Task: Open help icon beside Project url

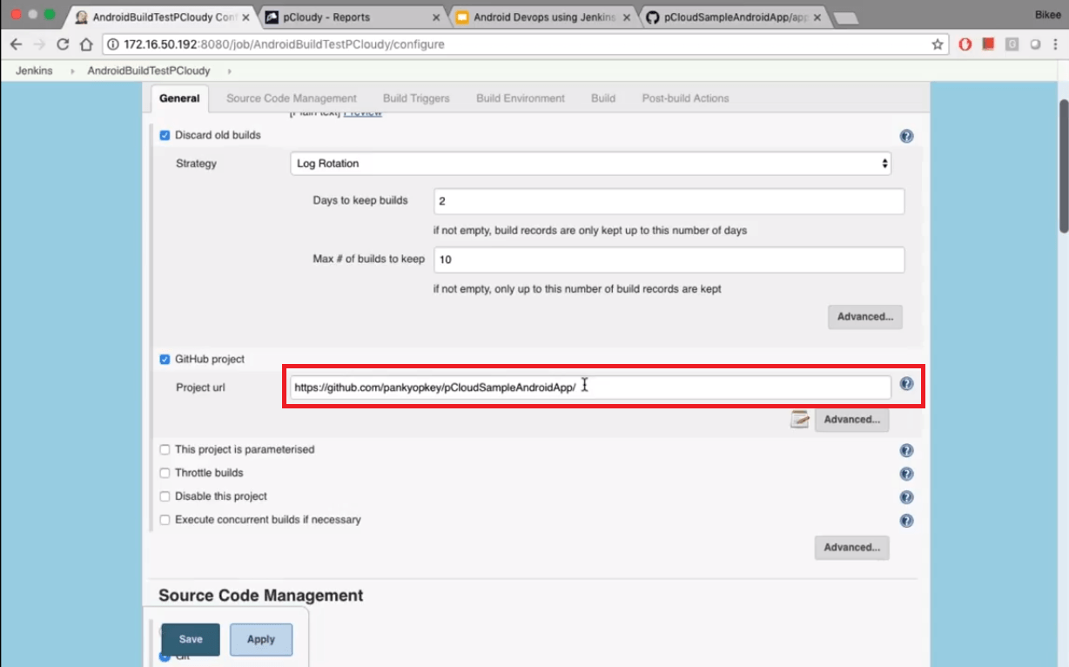Action: point(906,384)
